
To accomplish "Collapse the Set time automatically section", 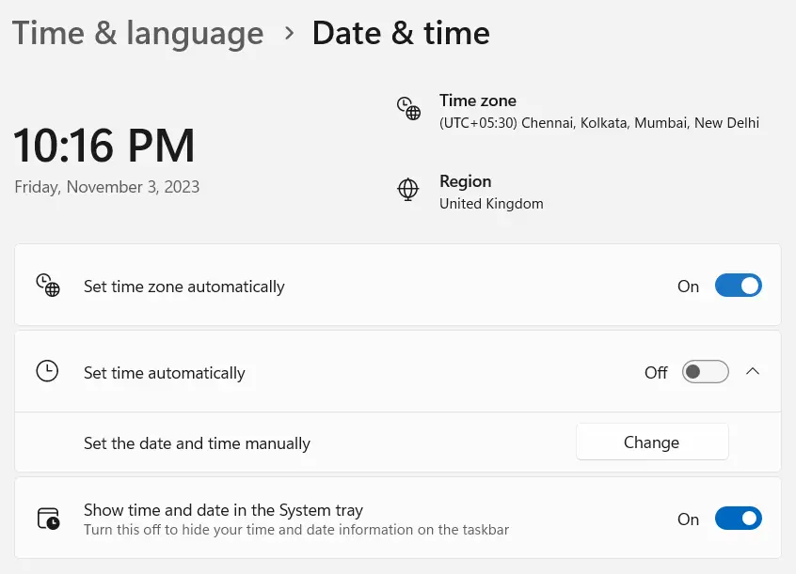I will tap(752, 372).
